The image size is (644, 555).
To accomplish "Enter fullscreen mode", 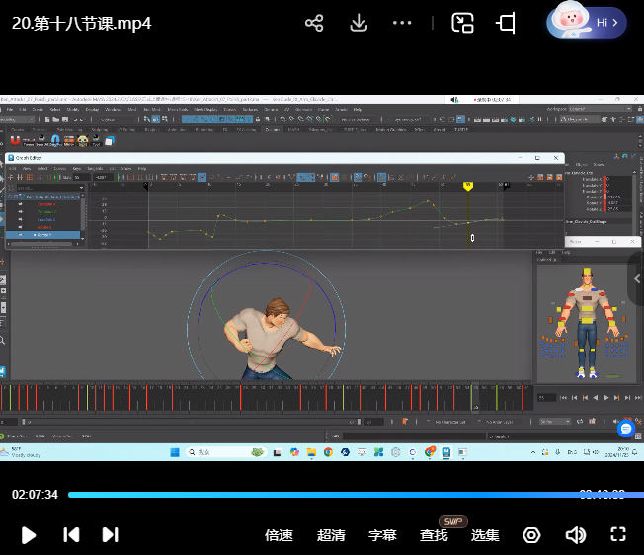I will [618, 535].
